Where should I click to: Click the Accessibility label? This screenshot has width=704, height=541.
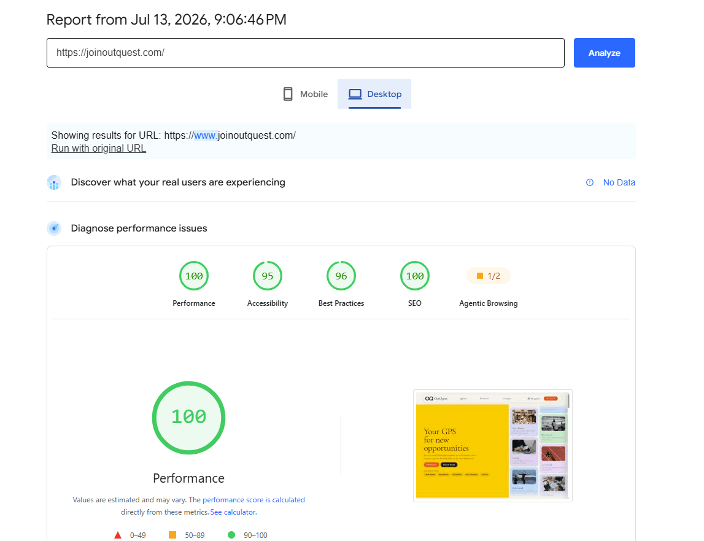point(268,303)
